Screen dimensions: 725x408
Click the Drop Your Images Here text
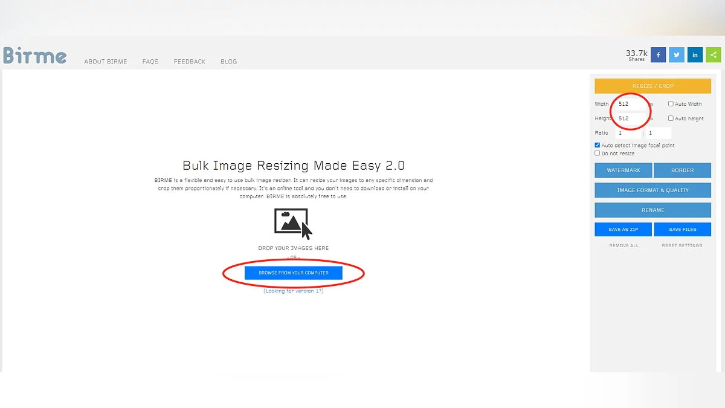click(294, 248)
